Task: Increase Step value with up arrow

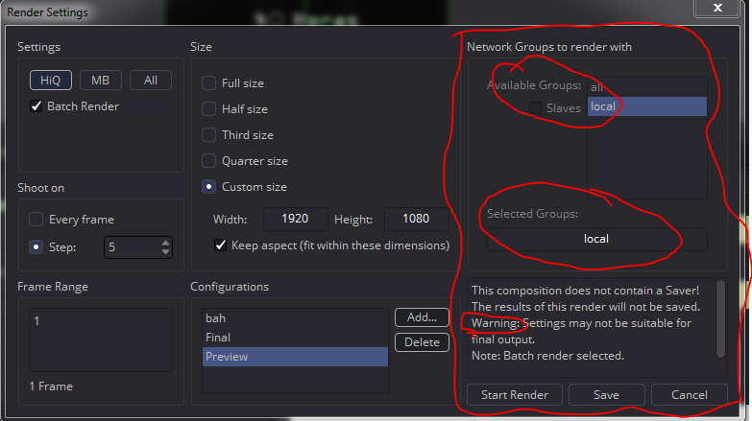Action: point(165,243)
